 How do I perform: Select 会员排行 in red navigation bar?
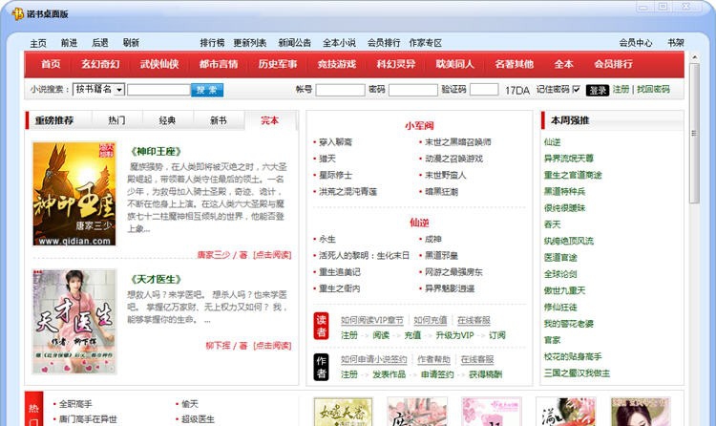tap(613, 64)
